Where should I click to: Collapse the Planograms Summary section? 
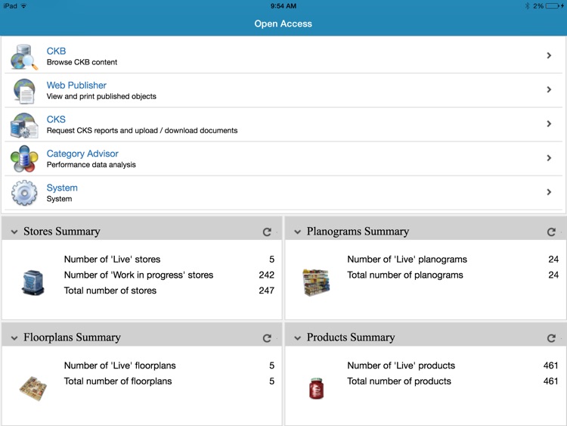298,232
